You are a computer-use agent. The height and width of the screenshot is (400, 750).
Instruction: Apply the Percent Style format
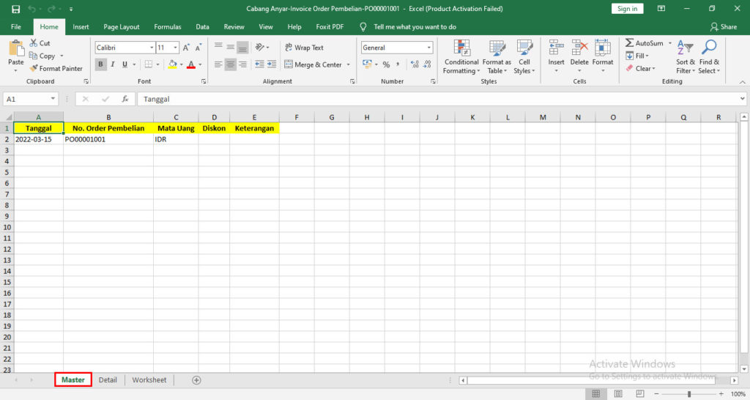click(x=386, y=64)
